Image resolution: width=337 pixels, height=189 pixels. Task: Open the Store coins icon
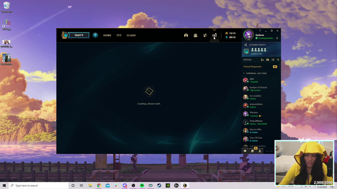pos(214,36)
